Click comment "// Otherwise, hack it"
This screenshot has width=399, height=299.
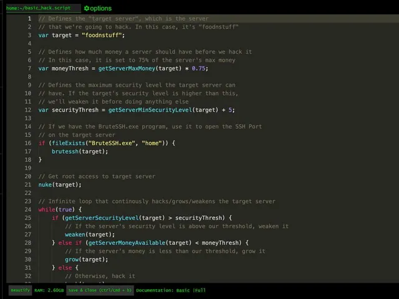(x=100, y=276)
